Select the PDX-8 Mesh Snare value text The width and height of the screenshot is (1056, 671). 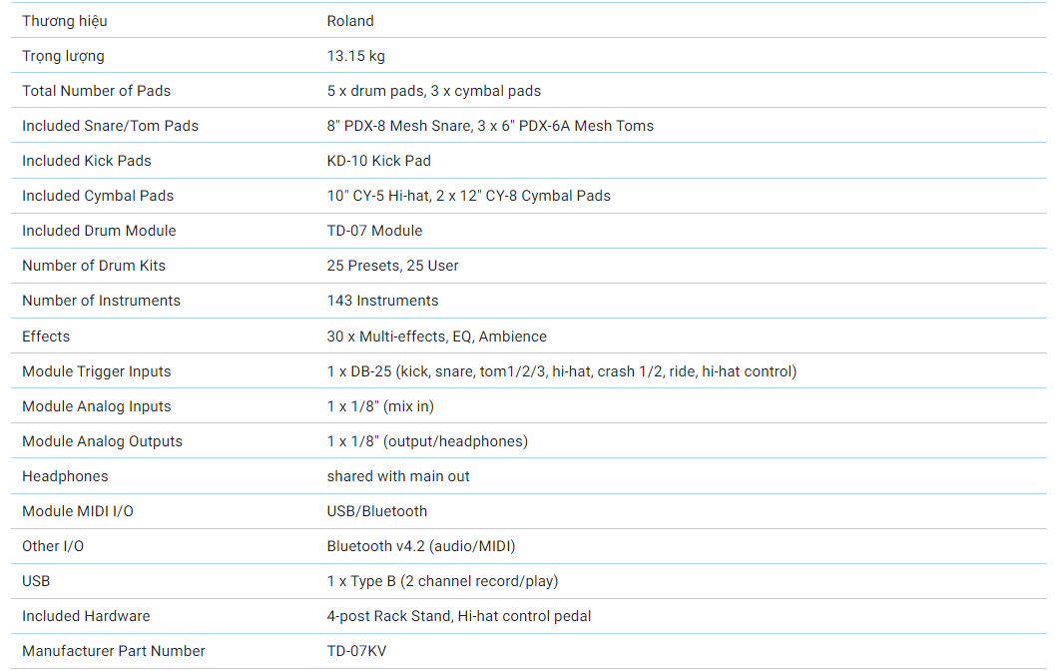[x=490, y=126]
